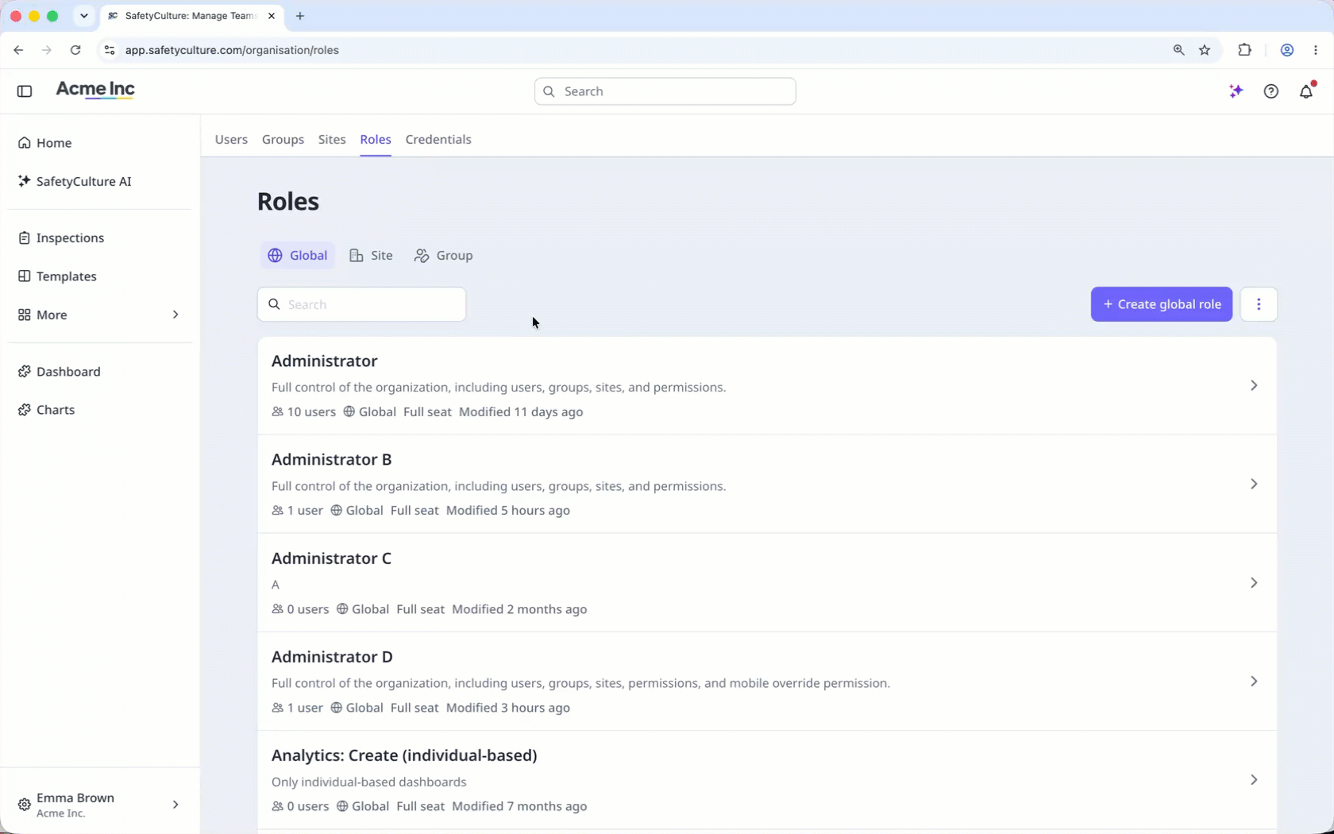Click the browser forward arrow
The image size is (1334, 834).
(47, 50)
